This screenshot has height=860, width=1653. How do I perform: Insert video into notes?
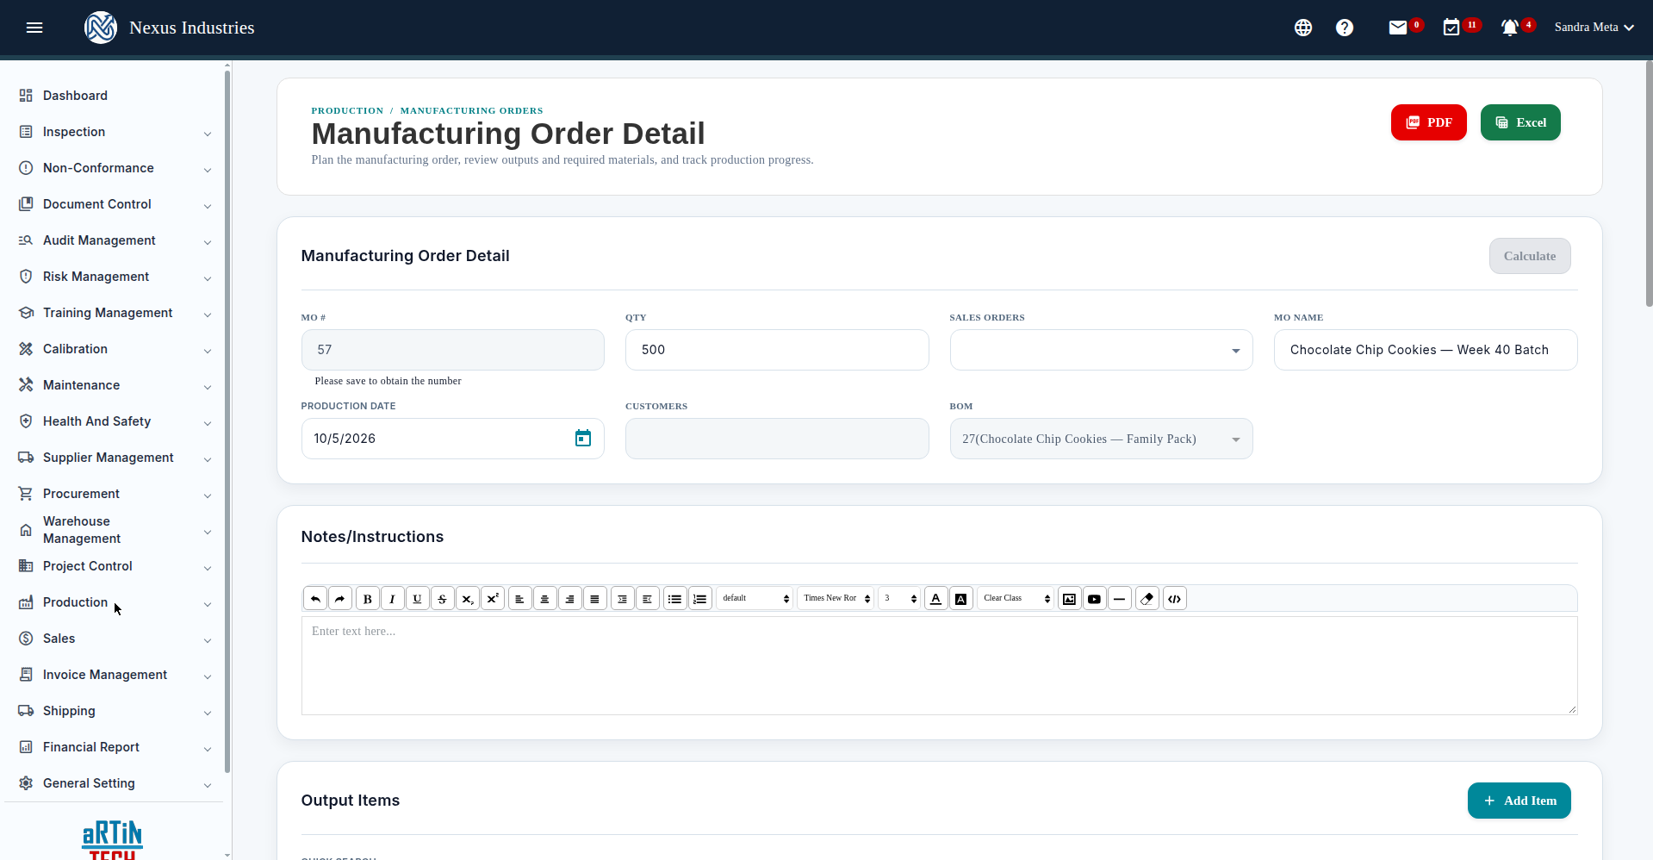[1095, 599]
